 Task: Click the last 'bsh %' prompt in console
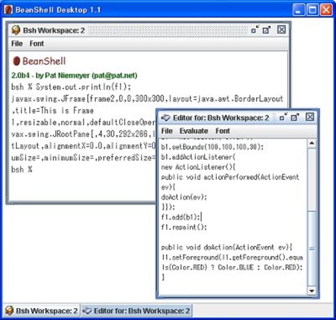pyautogui.click(x=22, y=169)
